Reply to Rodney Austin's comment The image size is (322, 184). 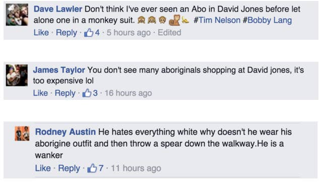point(69,168)
